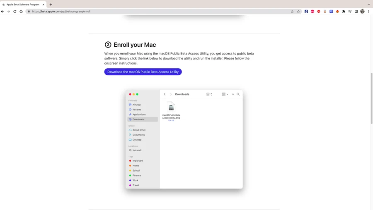View site info via the padlock icon
The width and height of the screenshot is (373, 210).
(x=29, y=12)
